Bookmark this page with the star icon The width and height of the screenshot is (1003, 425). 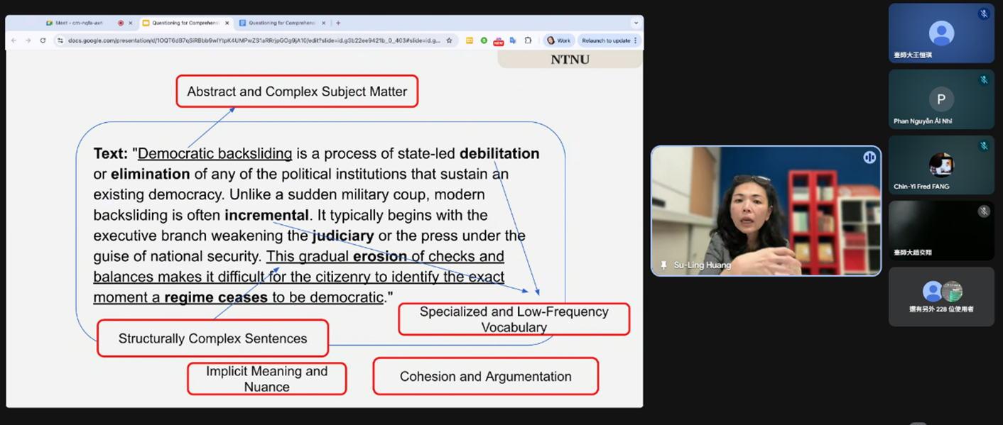tap(449, 41)
